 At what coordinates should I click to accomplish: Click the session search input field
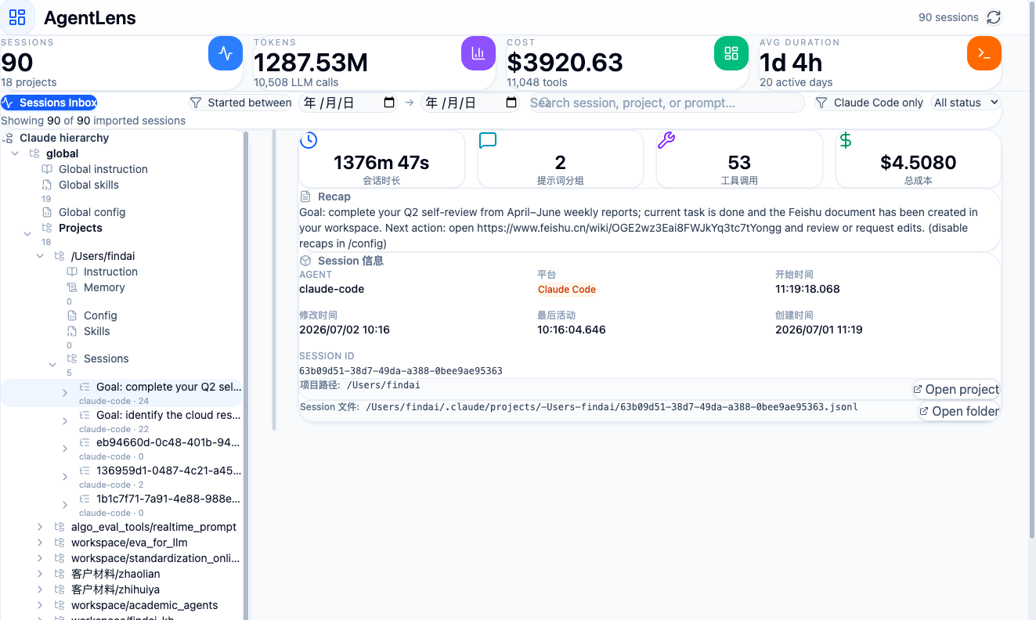coord(666,103)
